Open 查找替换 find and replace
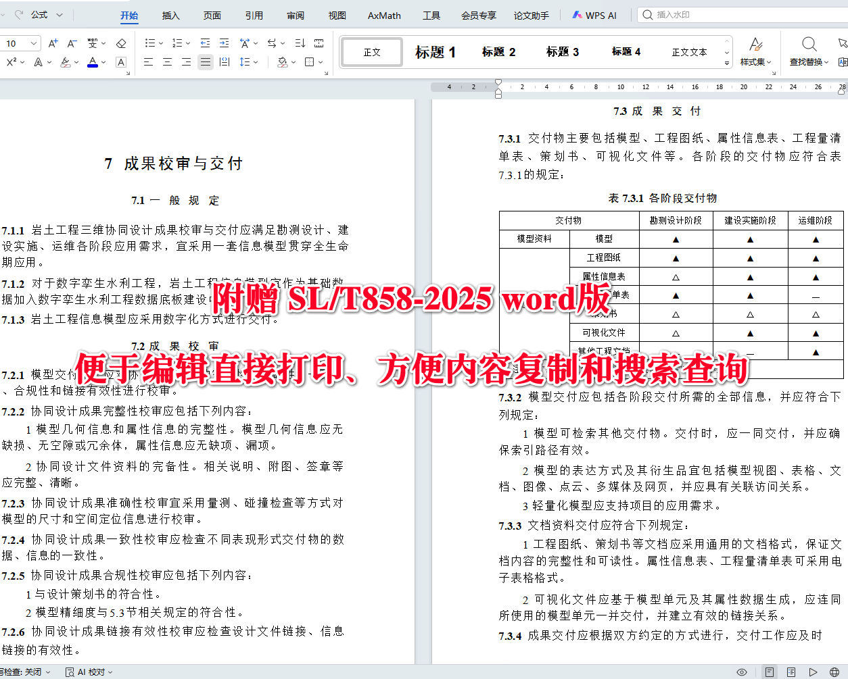Image resolution: width=848 pixels, height=679 pixels. coord(809,52)
